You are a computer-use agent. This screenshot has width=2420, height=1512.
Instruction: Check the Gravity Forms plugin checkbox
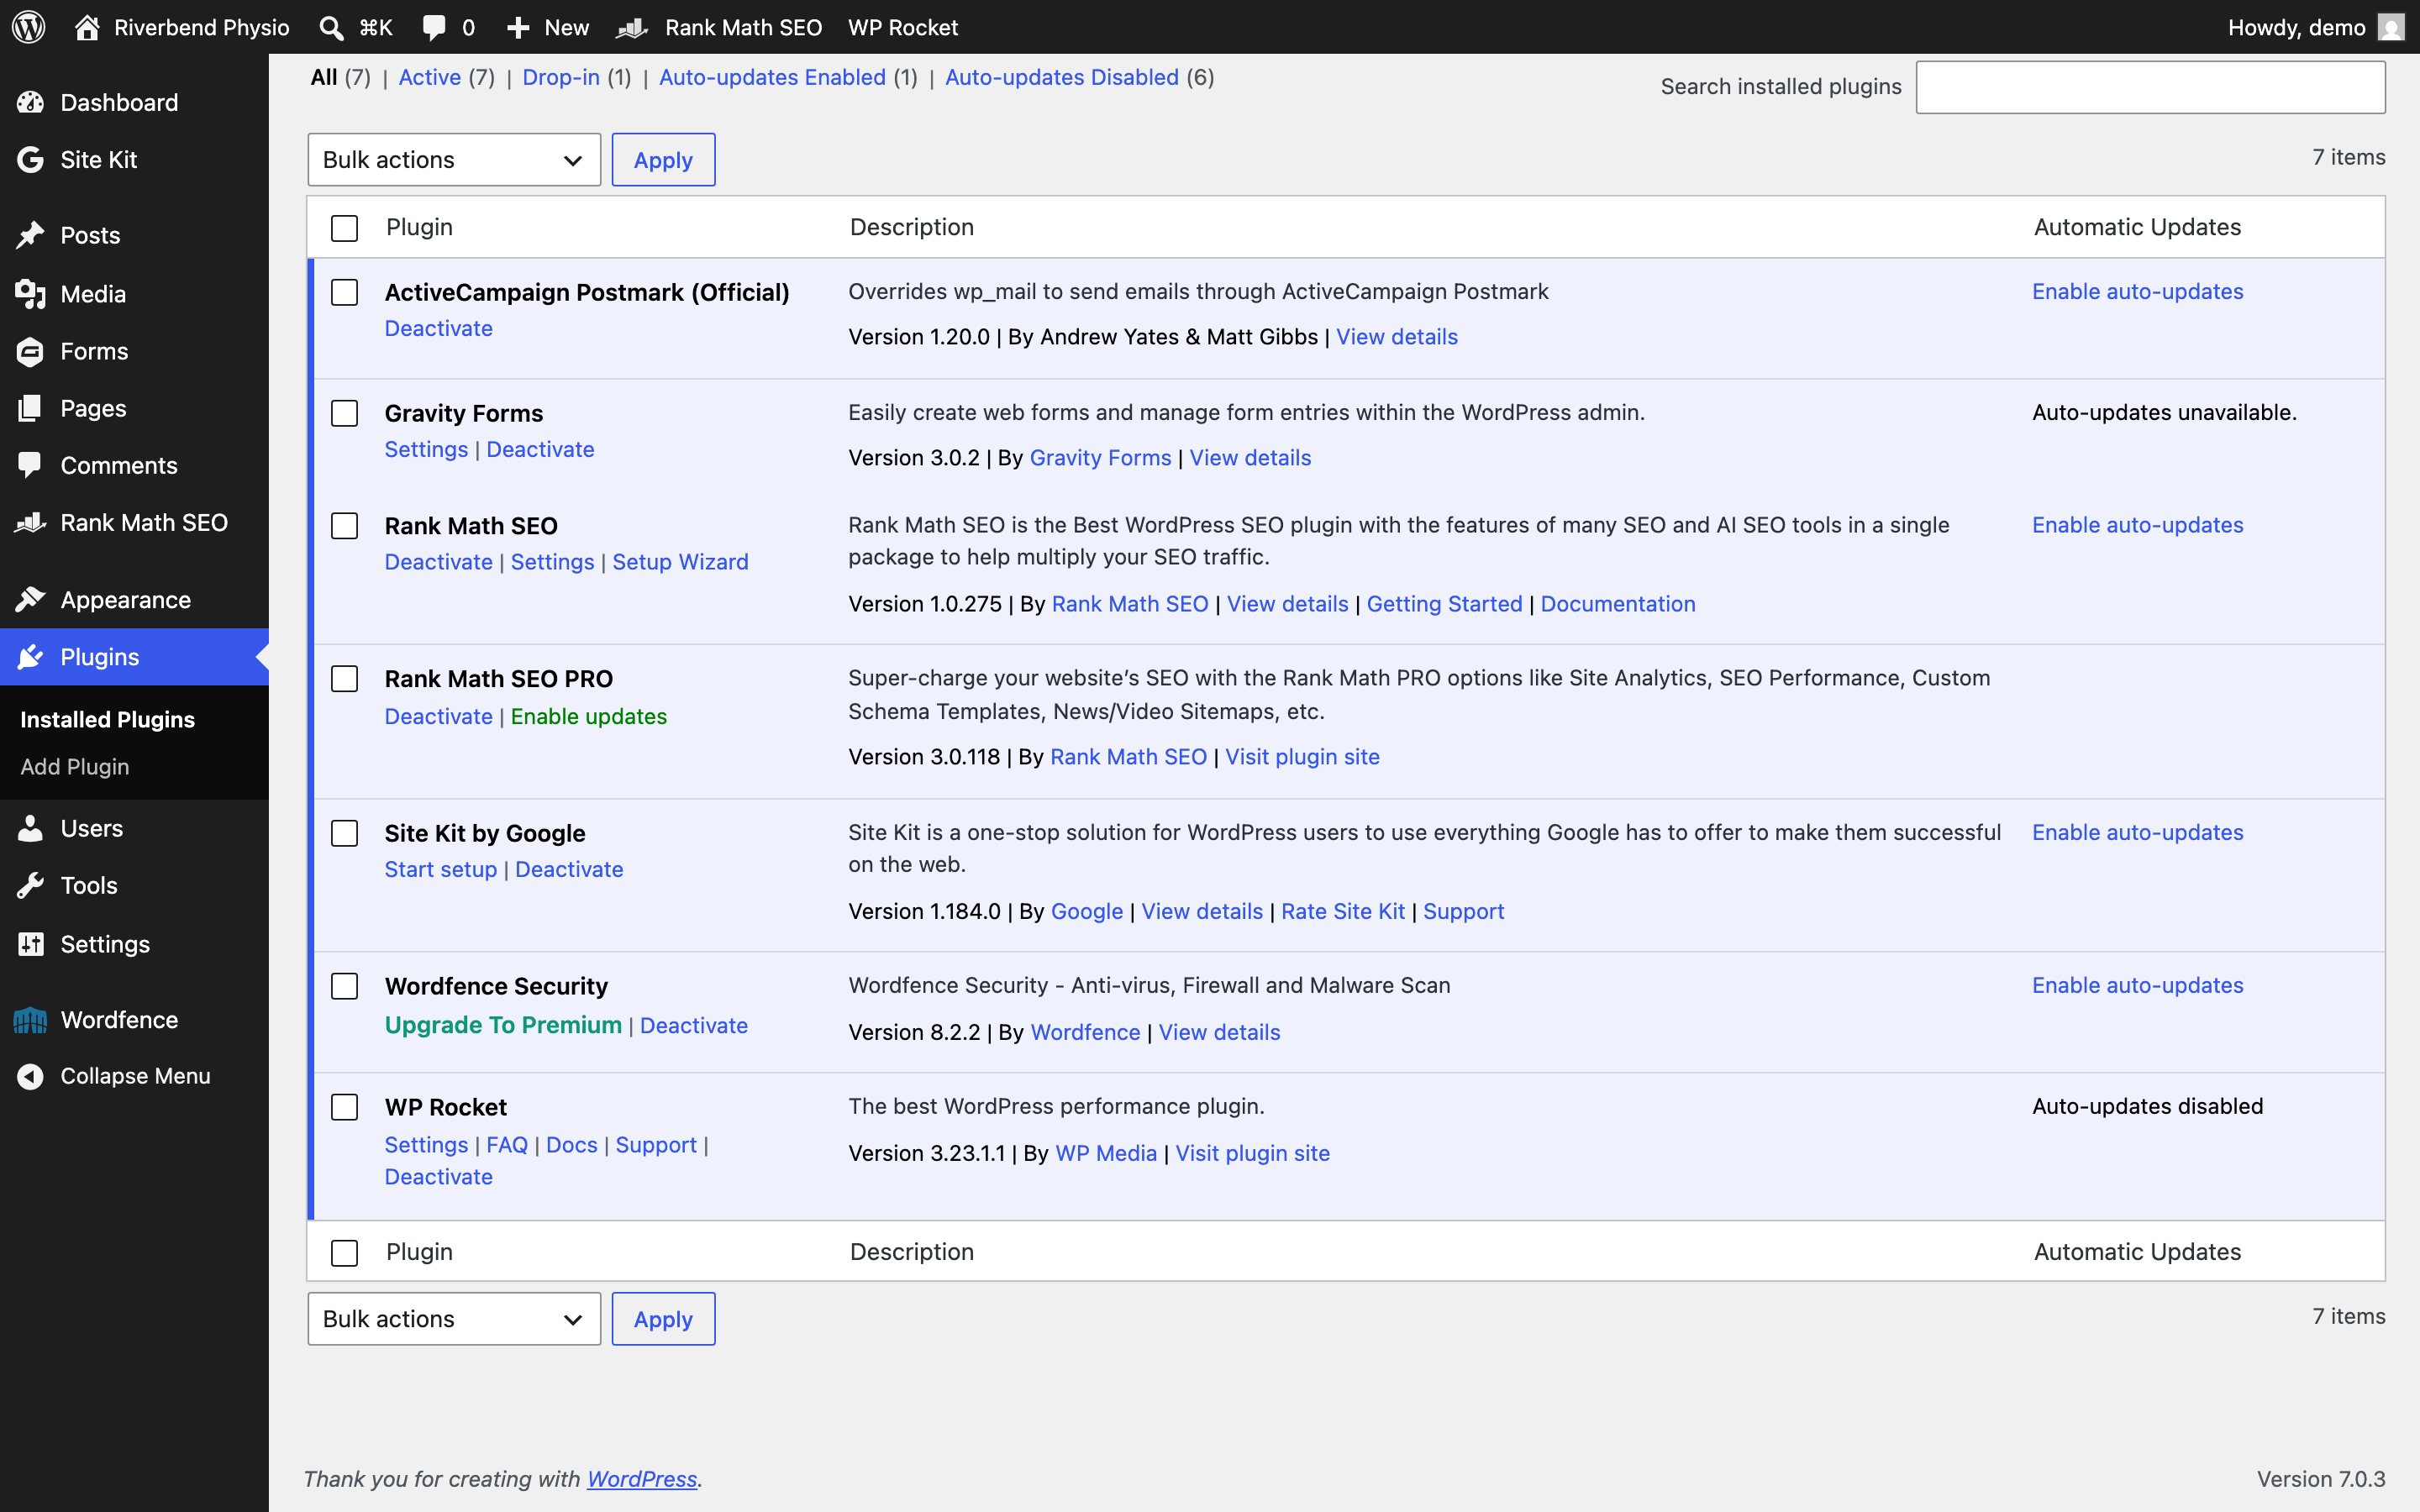345,413
